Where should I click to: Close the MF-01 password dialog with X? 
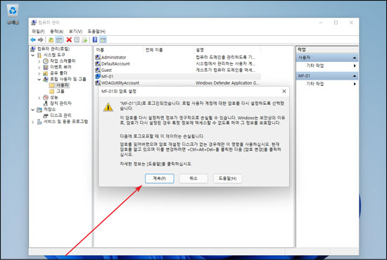coord(284,91)
